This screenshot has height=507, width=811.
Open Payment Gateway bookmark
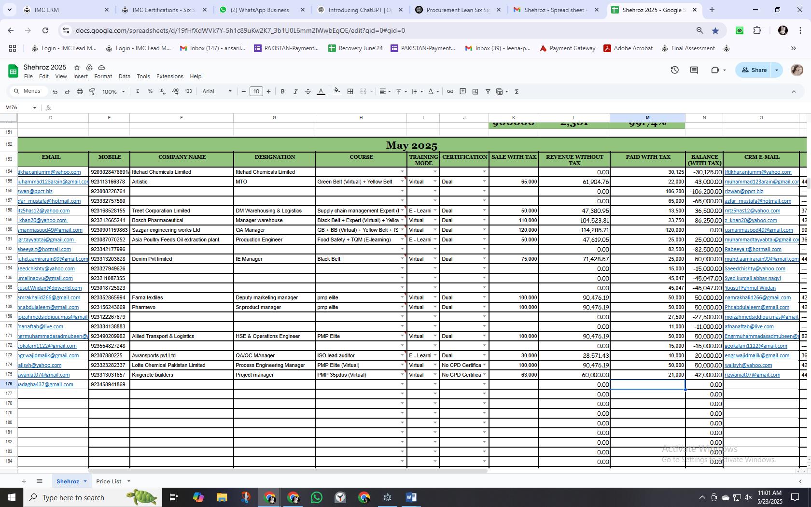pyautogui.click(x=567, y=48)
